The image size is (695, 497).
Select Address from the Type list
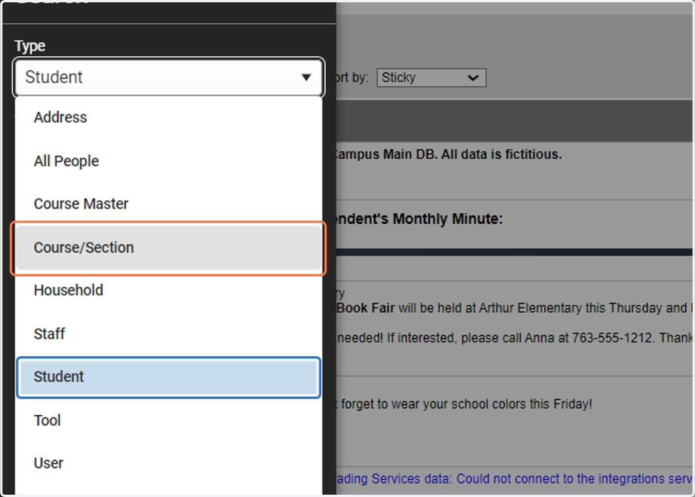click(168, 118)
